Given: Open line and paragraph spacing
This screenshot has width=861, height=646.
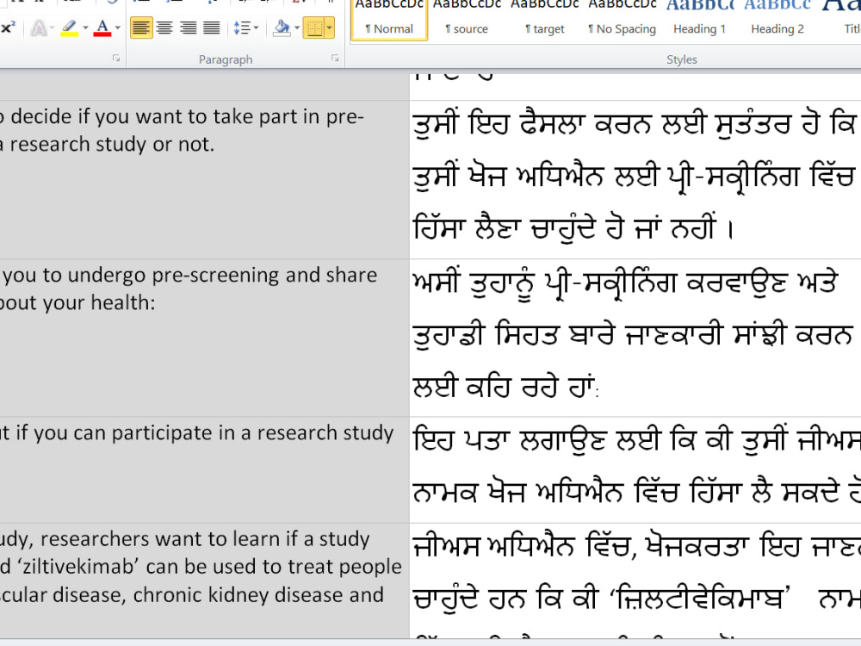Looking at the screenshot, I should coord(242,28).
